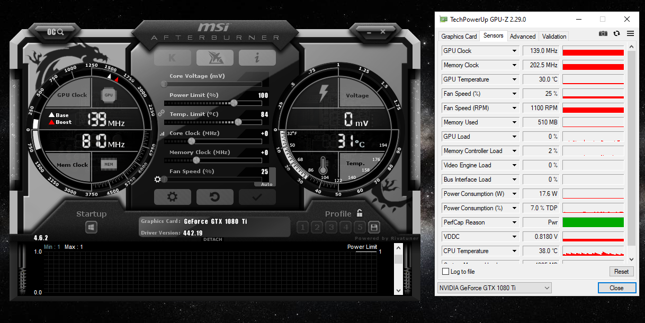This screenshot has height=323, width=645.
Task: Open the GPU-Z hamburger menu
Action: point(630,33)
